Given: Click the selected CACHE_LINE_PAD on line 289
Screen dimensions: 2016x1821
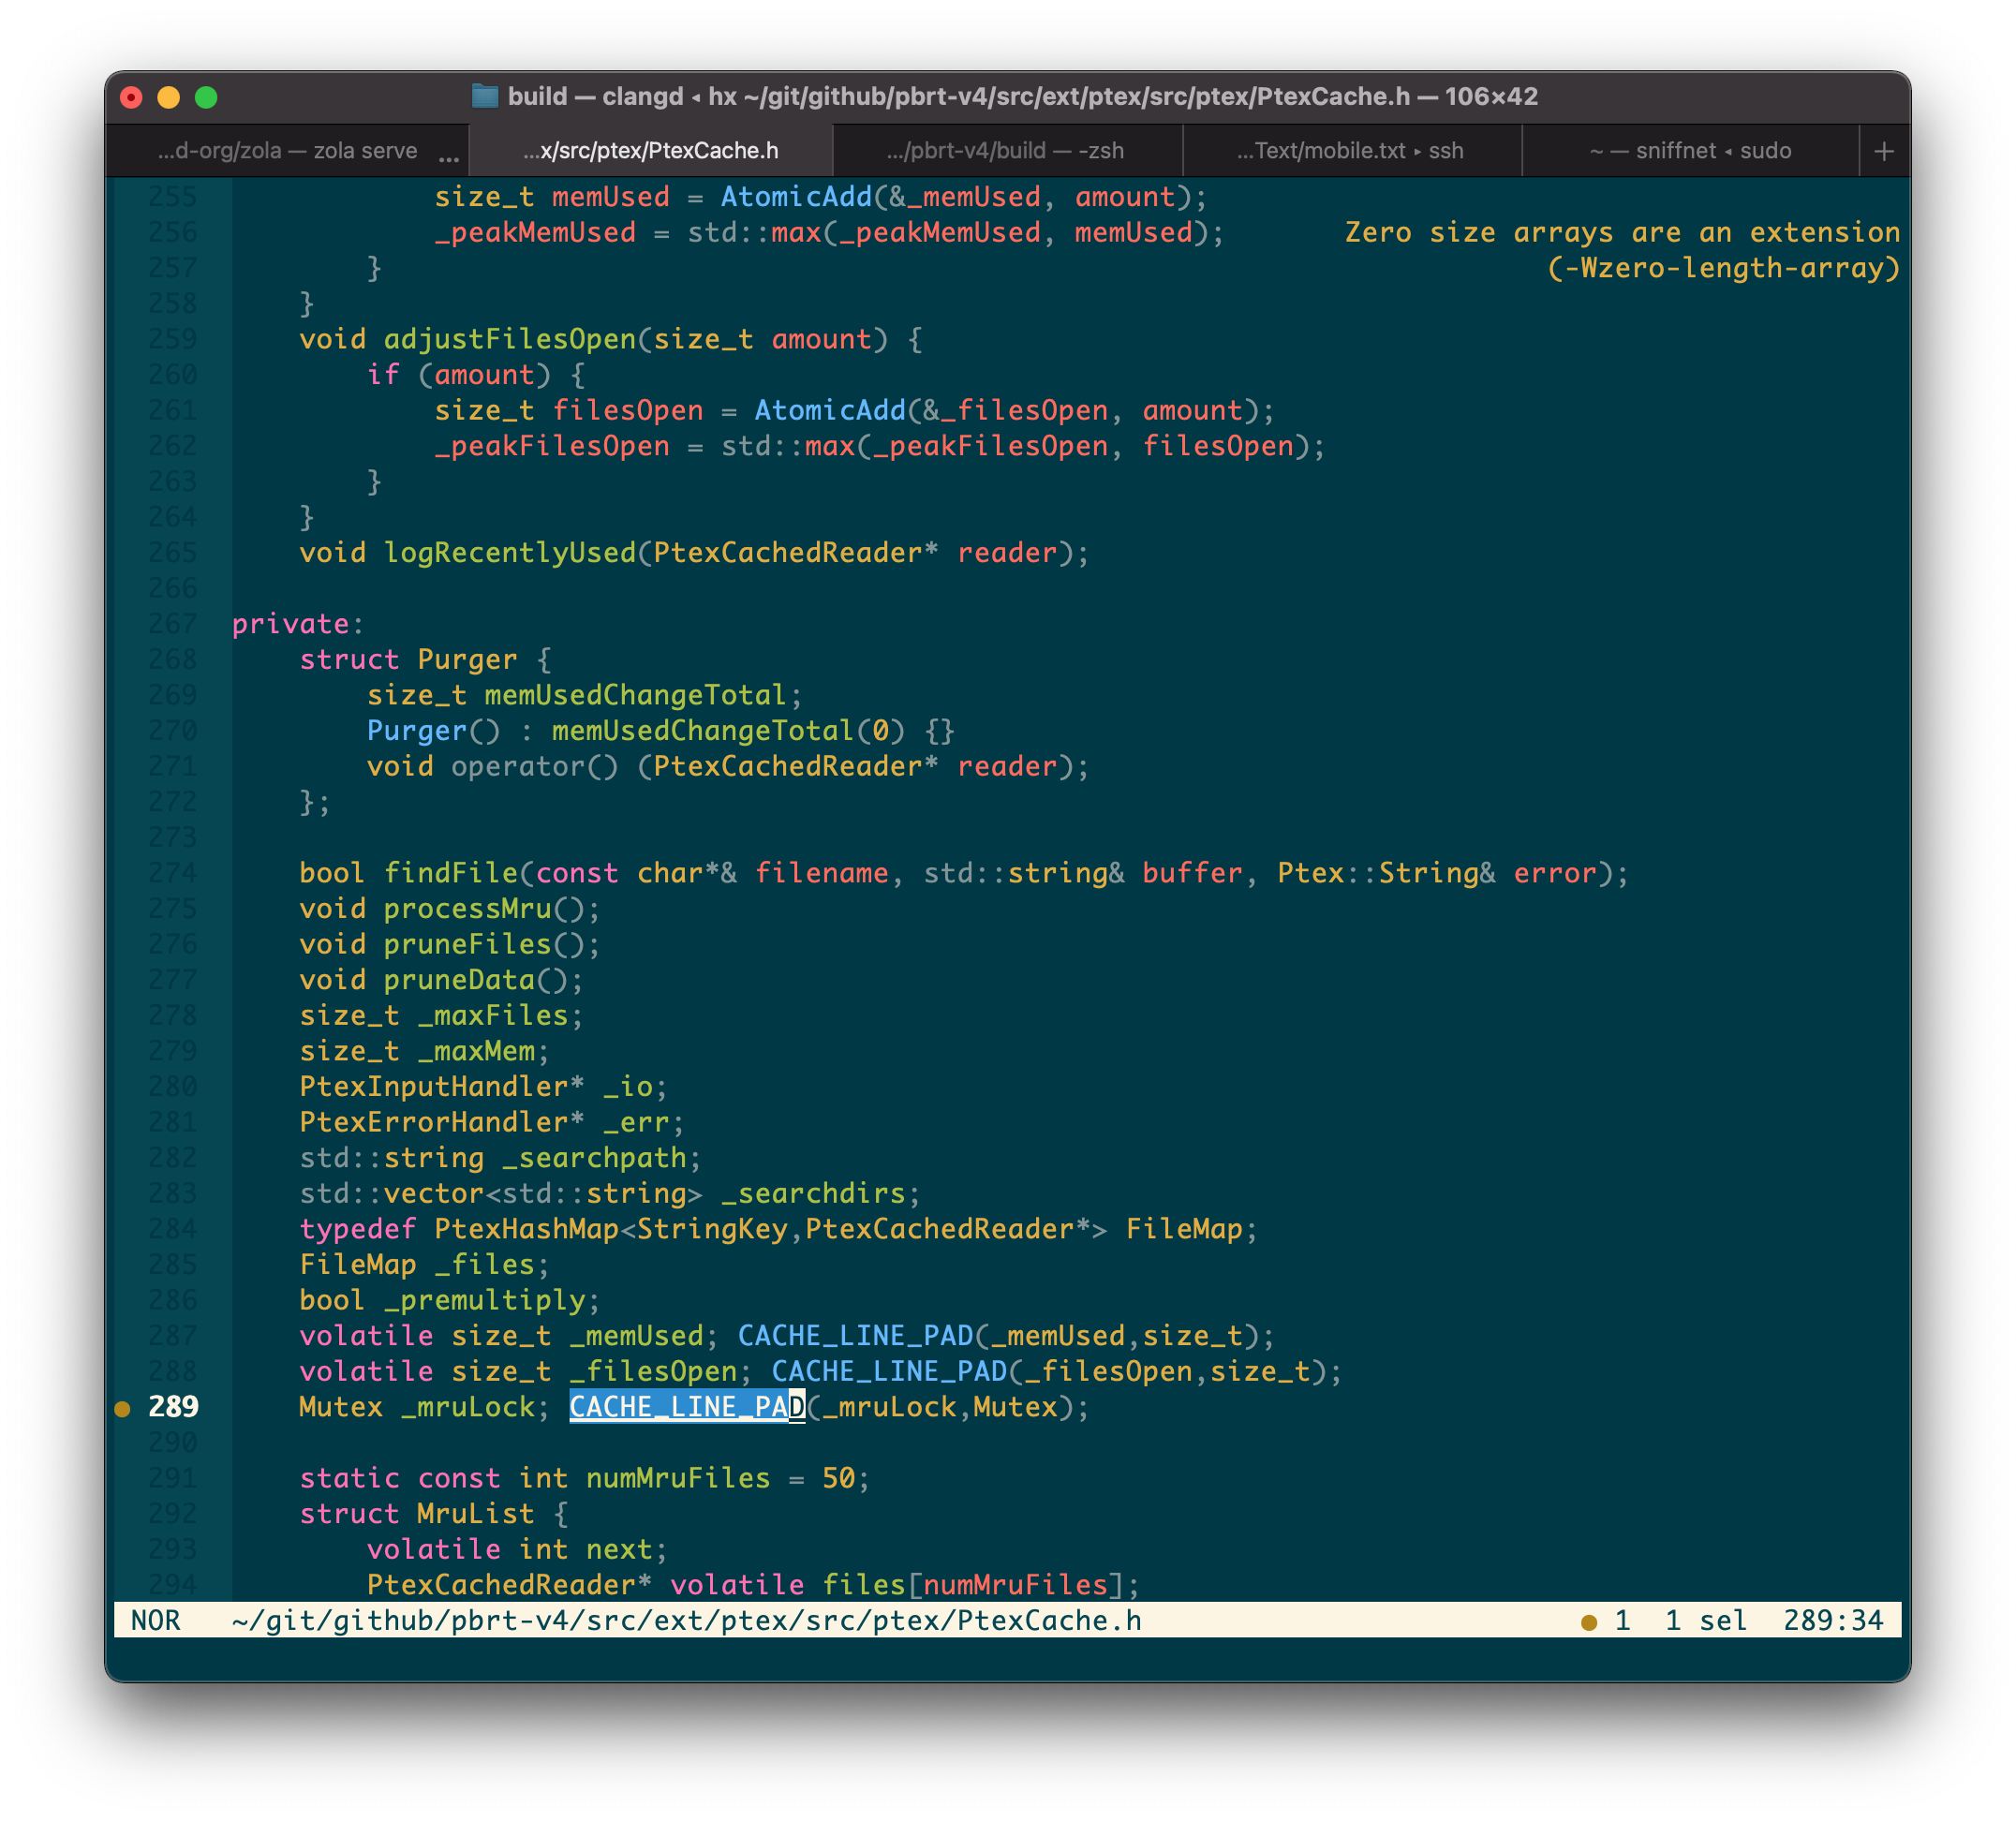Looking at the screenshot, I should (x=687, y=1407).
